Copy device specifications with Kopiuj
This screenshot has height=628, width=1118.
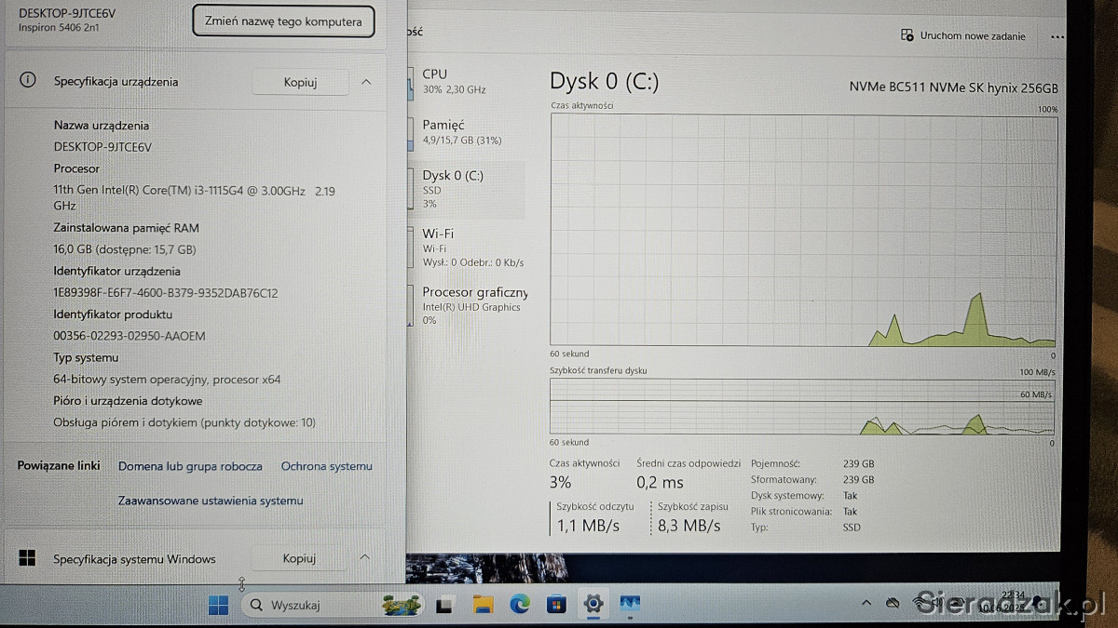click(x=300, y=82)
